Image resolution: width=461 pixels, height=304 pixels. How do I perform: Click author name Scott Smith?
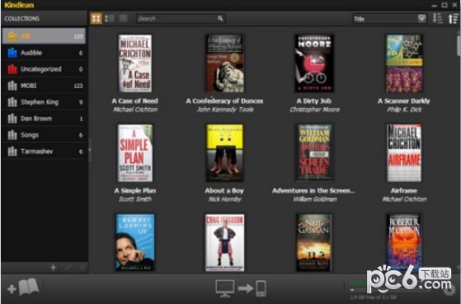point(135,199)
